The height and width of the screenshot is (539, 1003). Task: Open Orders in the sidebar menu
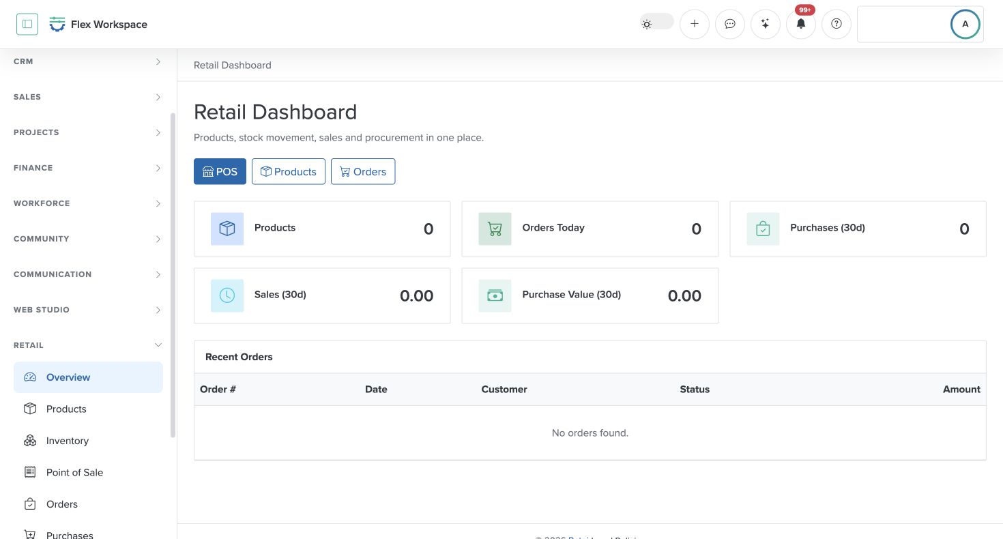click(x=88, y=504)
